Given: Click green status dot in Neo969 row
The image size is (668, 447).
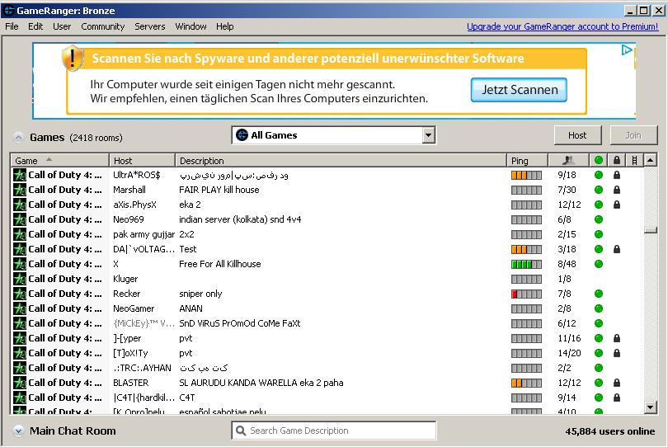Looking at the screenshot, I should [x=599, y=219].
